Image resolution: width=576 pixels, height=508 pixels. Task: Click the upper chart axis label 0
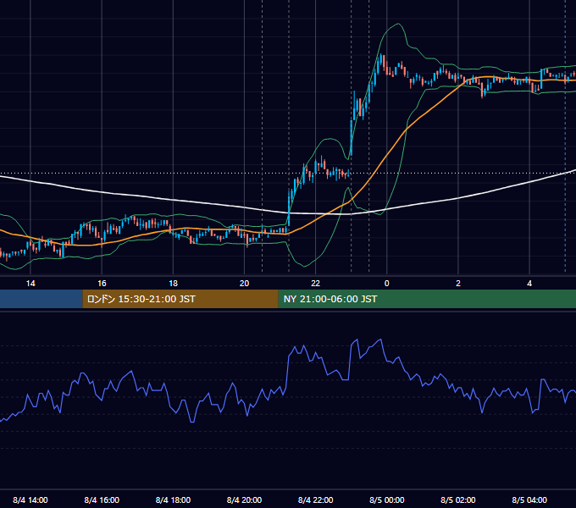coord(387,284)
